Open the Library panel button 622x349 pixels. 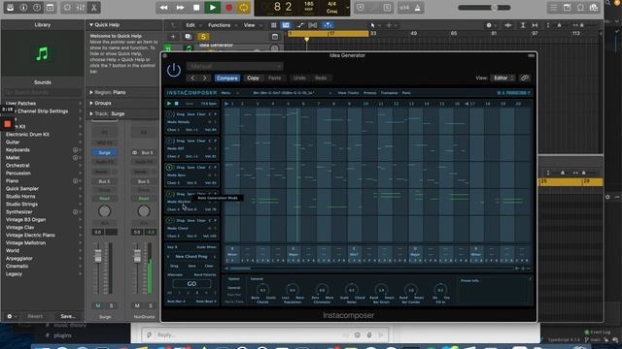coord(11,8)
